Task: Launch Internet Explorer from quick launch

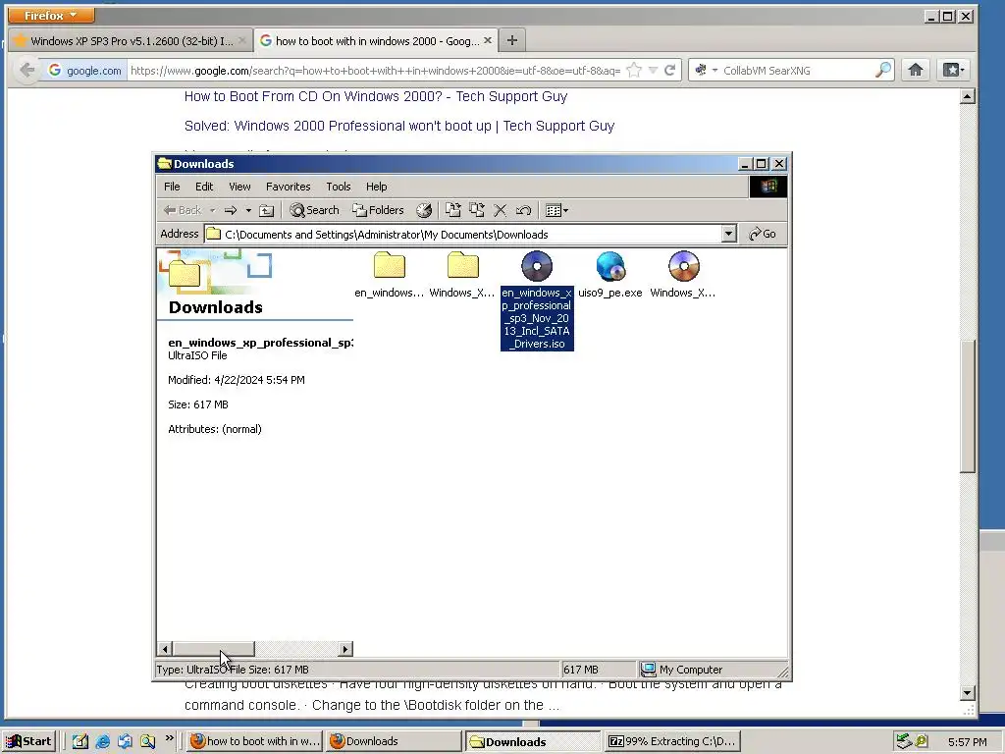Action: [x=102, y=741]
